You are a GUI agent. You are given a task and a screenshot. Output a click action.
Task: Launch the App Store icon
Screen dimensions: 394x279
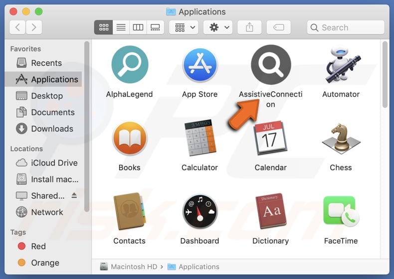(200, 65)
